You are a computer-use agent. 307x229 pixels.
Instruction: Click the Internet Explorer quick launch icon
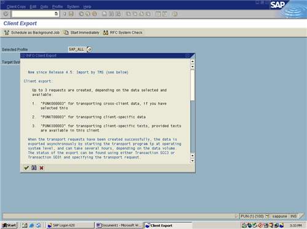pyautogui.click(x=31, y=225)
